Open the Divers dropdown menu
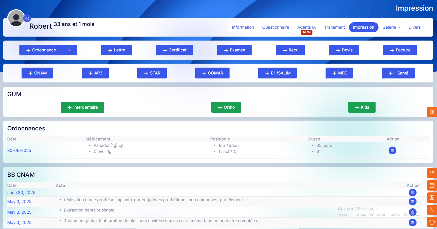This screenshot has width=437, height=229. [x=417, y=27]
